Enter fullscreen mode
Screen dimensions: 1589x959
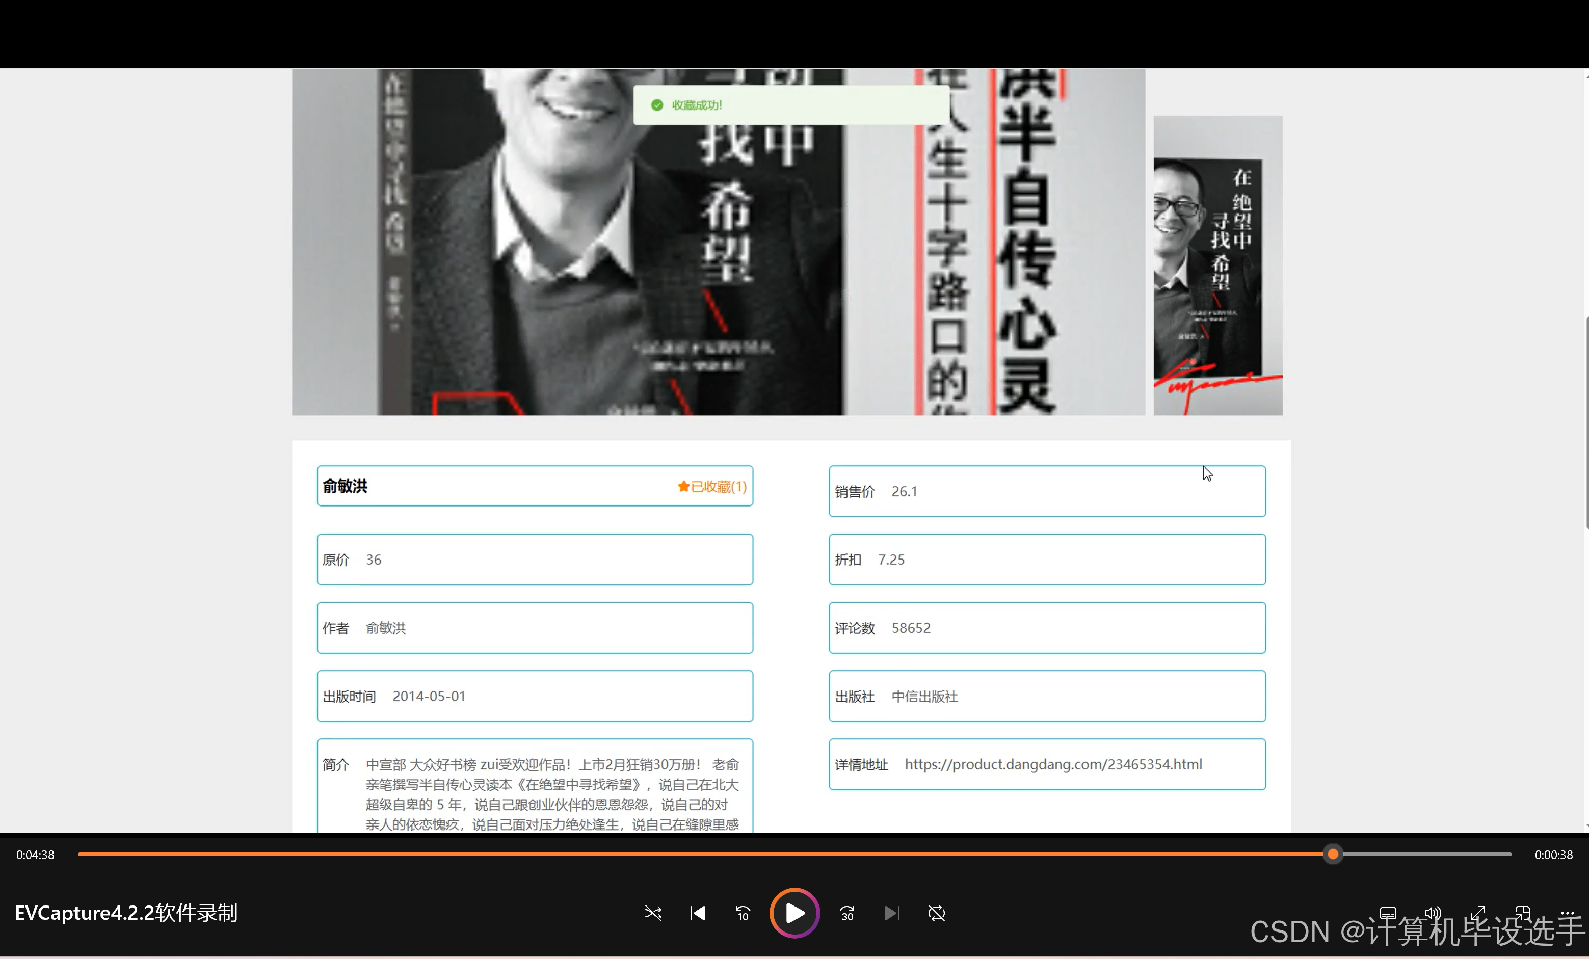[1479, 912]
